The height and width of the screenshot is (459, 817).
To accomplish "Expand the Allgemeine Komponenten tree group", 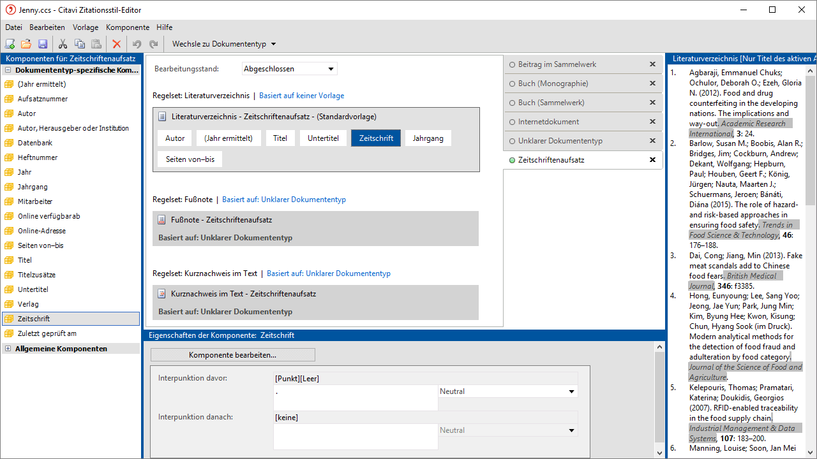I will click(8, 349).
